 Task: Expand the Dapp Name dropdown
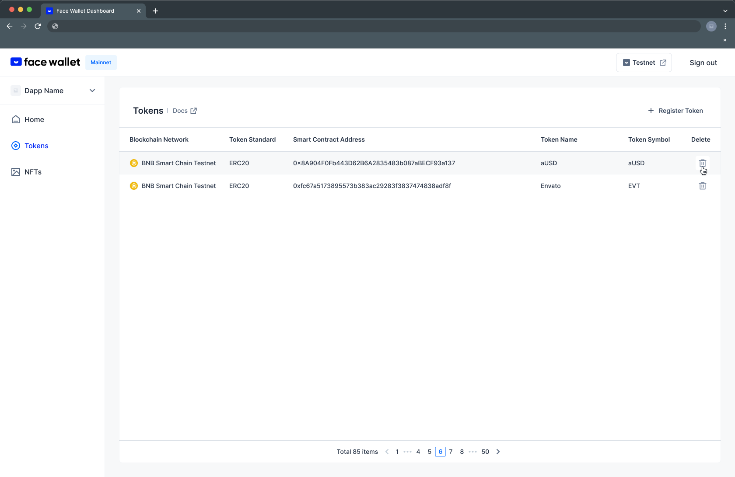[x=92, y=91]
